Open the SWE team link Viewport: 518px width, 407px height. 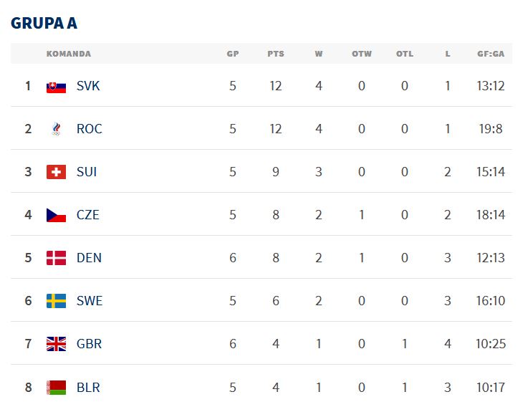(x=90, y=301)
